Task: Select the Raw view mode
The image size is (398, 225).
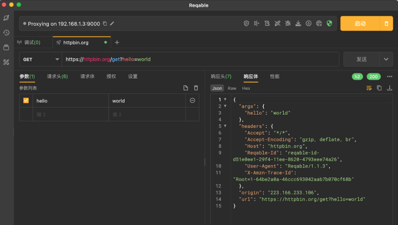Action: coord(232,88)
